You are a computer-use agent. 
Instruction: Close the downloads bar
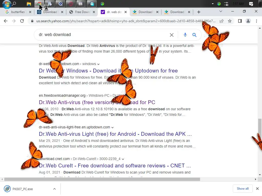coord(257,189)
